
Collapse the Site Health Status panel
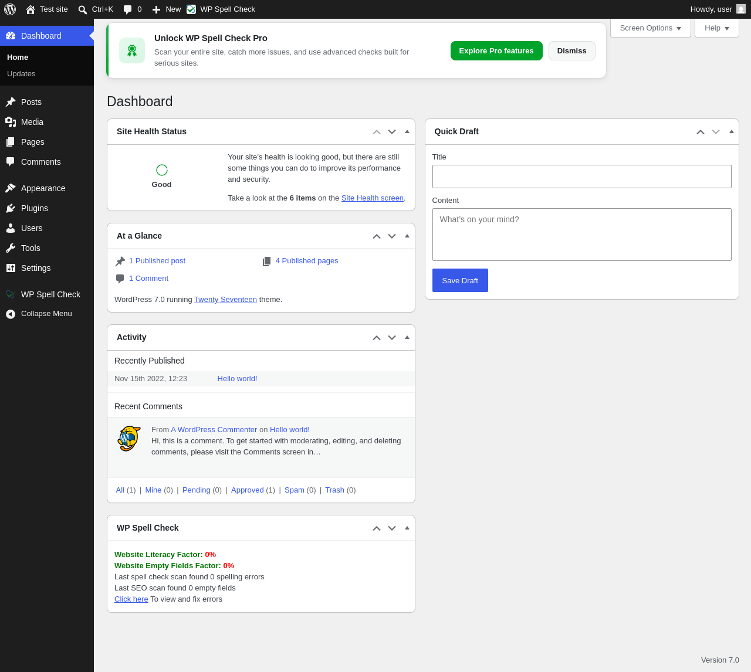pos(407,131)
